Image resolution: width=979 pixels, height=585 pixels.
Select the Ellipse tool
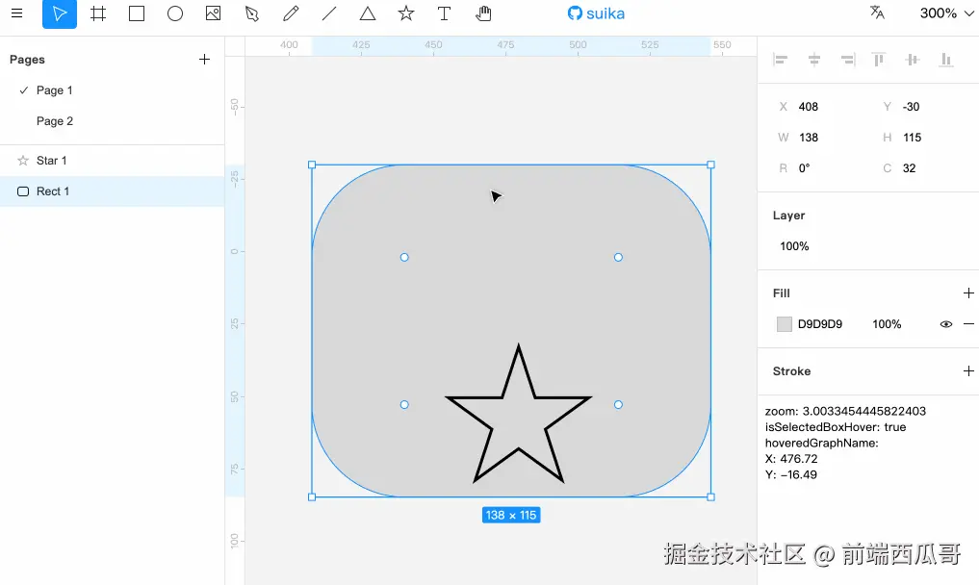pos(175,13)
